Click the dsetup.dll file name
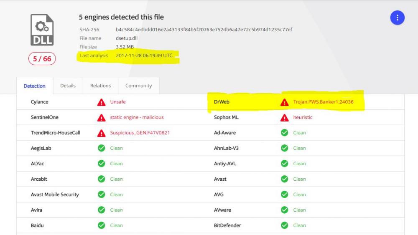The height and width of the screenshot is (235, 418). 127,38
